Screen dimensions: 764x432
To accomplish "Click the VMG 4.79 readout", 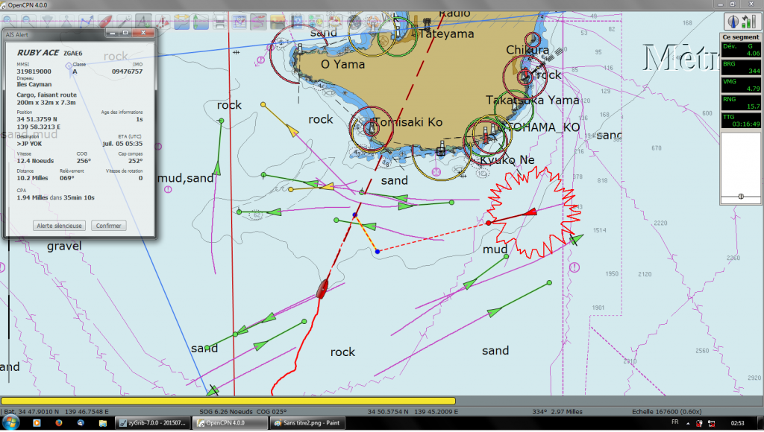I will pos(741,85).
